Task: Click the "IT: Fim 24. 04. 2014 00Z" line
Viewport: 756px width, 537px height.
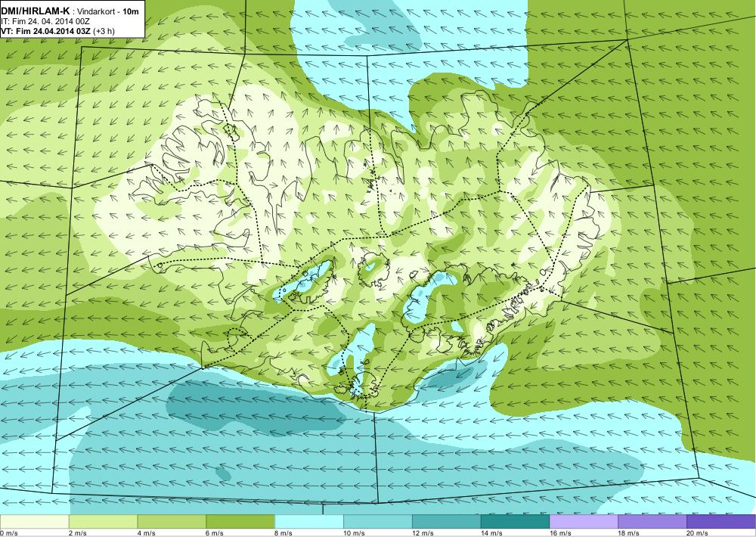Action: coord(45,22)
